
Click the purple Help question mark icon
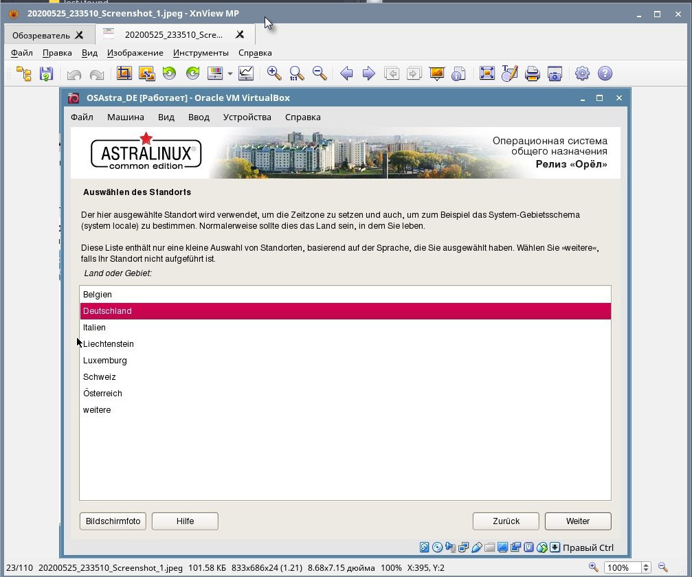click(x=605, y=73)
